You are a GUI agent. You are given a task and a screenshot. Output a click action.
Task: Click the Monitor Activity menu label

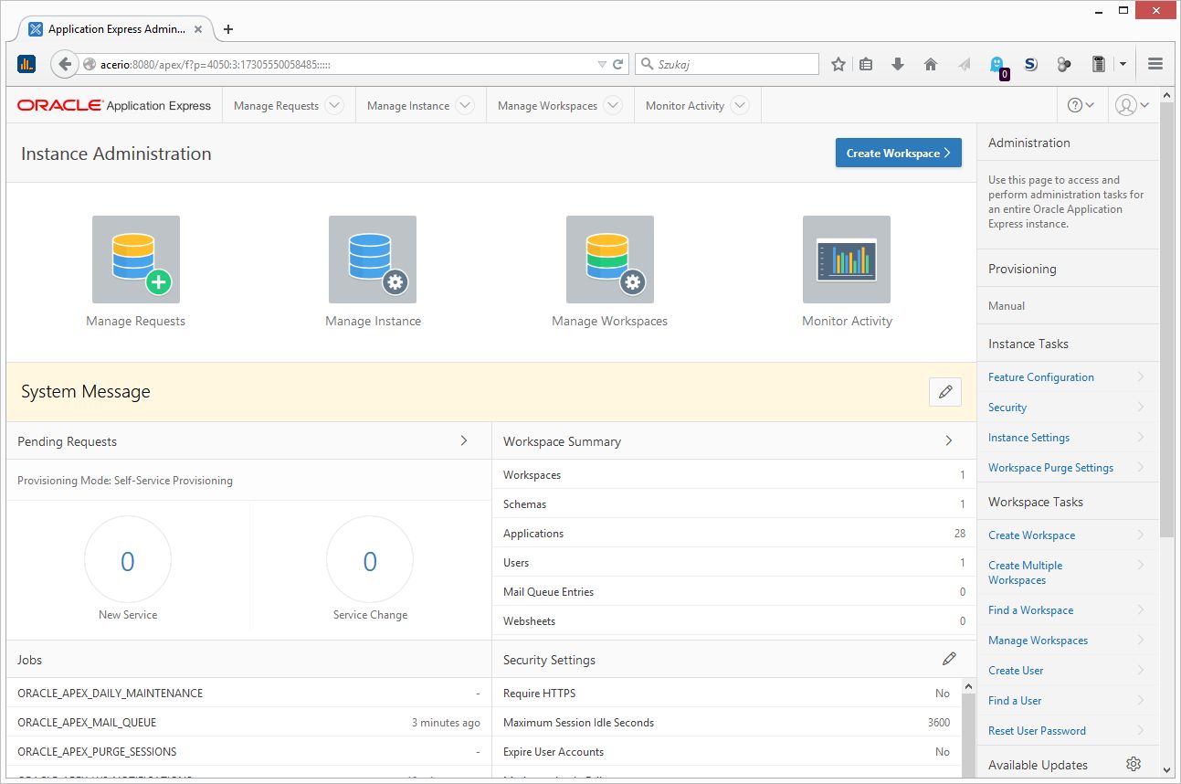click(x=685, y=106)
